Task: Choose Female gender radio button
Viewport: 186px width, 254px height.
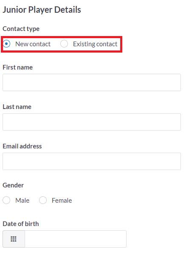Action: (x=43, y=200)
